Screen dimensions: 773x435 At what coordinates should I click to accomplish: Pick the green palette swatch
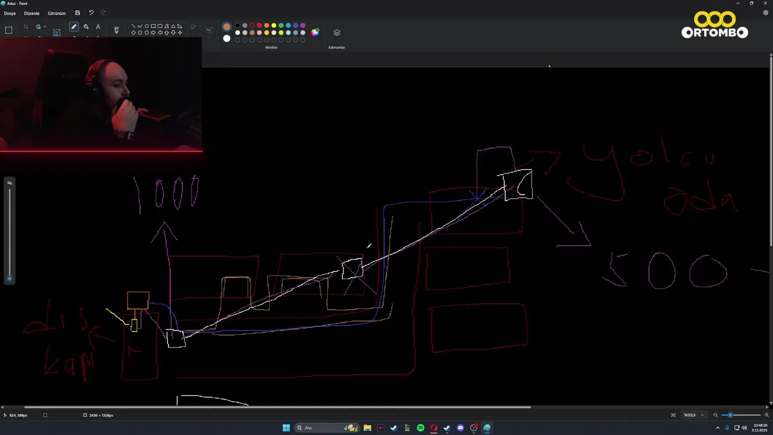(x=281, y=25)
